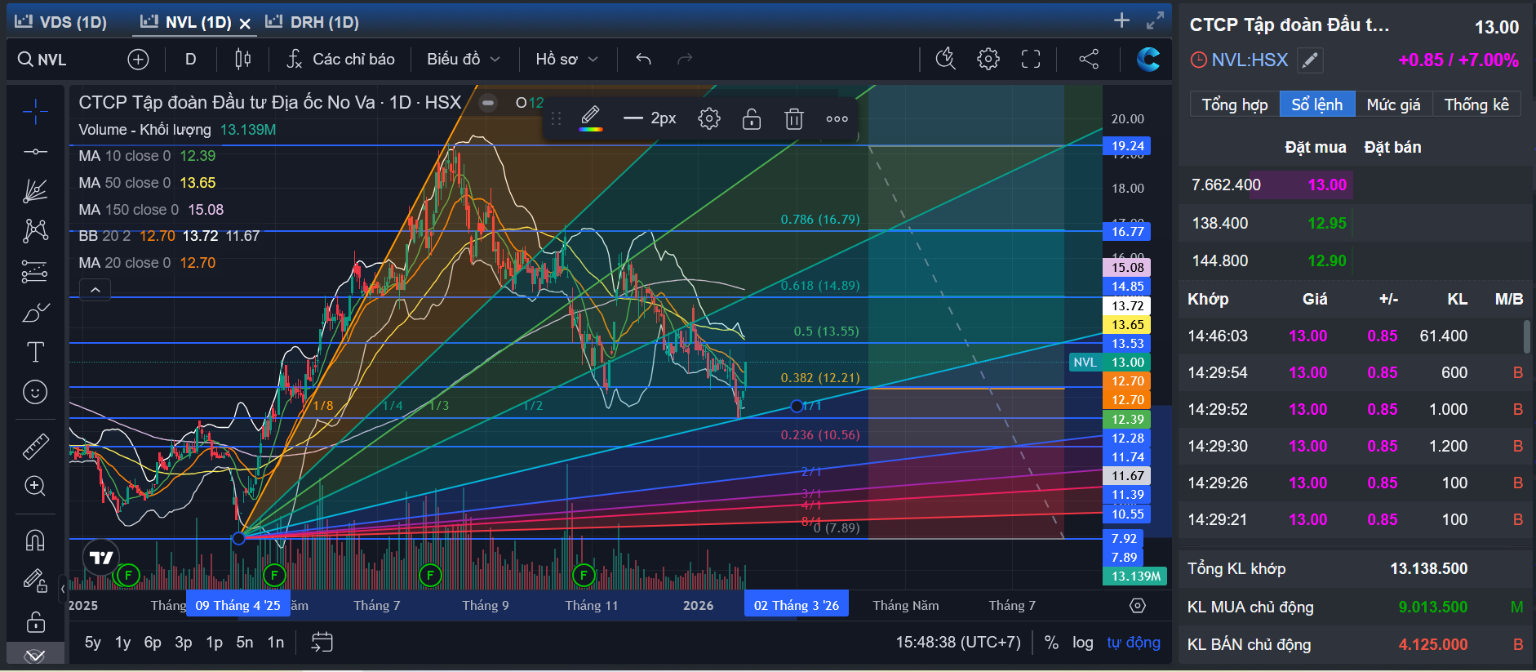Open the 'Tổng hợp' tab
This screenshot has width=1536, height=672.
coord(1234,105)
